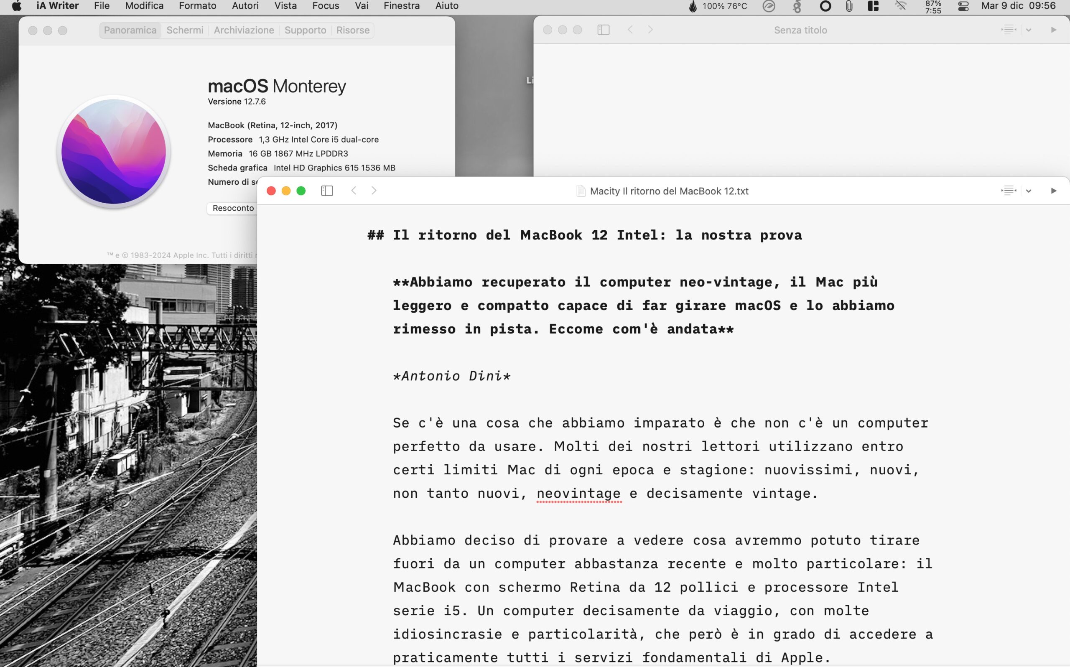
Task: Open Magnet window manager icon in menu bar
Action: [x=873, y=7]
